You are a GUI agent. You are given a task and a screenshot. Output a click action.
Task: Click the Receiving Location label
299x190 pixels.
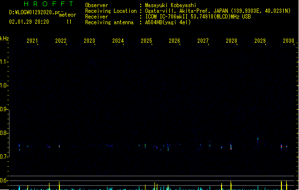(x=111, y=11)
